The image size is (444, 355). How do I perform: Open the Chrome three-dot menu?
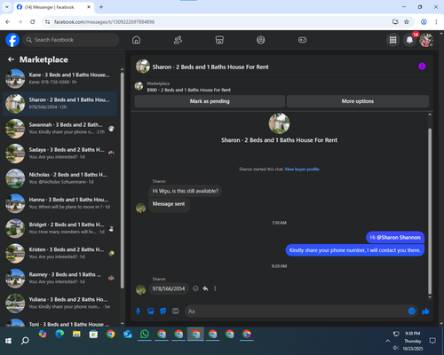436,21
